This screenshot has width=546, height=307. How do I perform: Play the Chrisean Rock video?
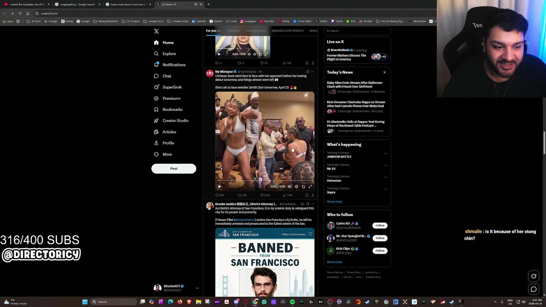pos(219,186)
